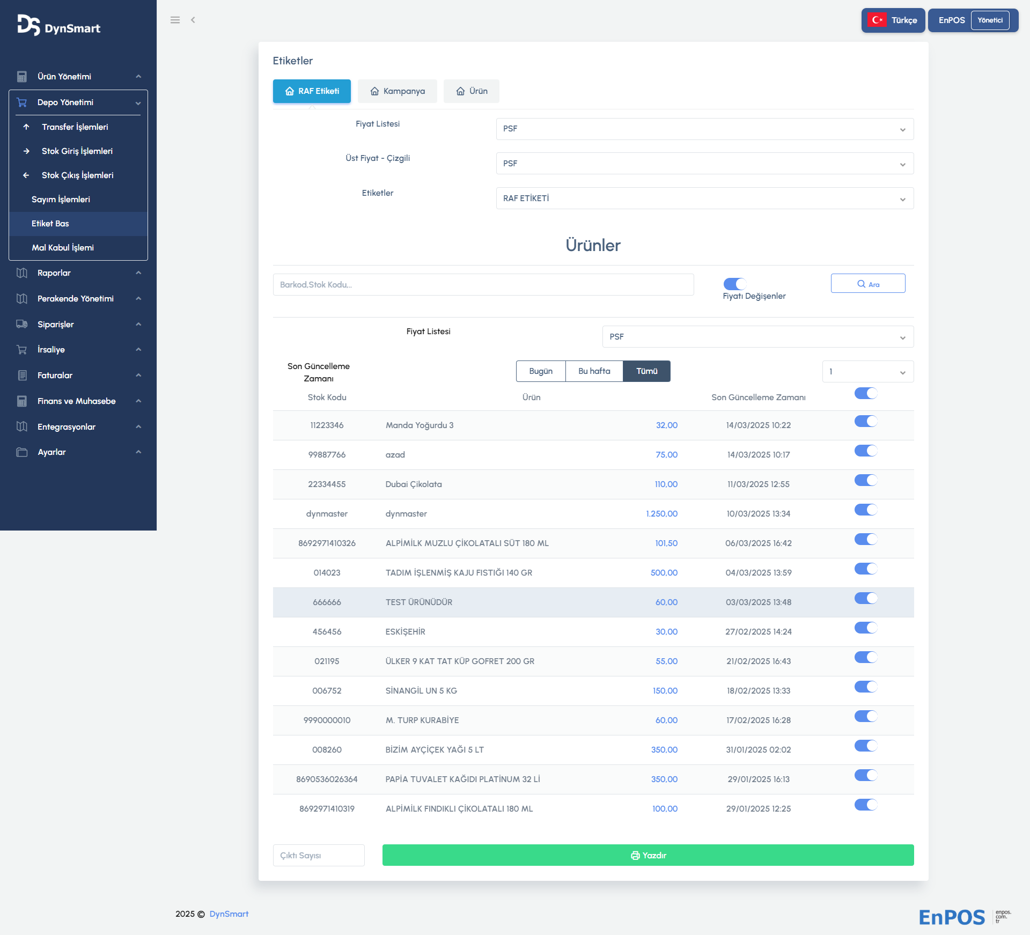Screen dimensions: 1030x935
Task: Toggle the Fiyatı Değişenler switch
Action: point(734,284)
